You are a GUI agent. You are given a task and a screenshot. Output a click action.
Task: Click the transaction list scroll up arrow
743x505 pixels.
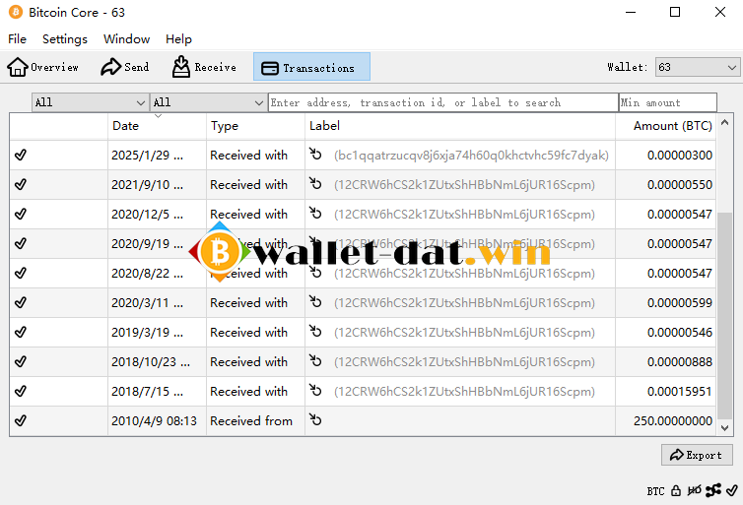pos(724,122)
